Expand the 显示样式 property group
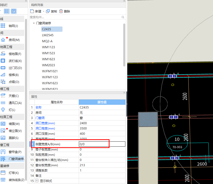 tap(37, 181)
